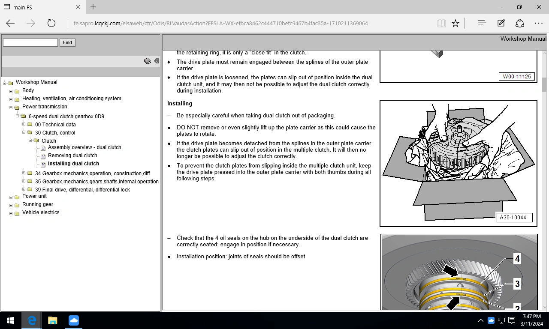
Task: Expand the Power unit folder
Action: pos(11,196)
